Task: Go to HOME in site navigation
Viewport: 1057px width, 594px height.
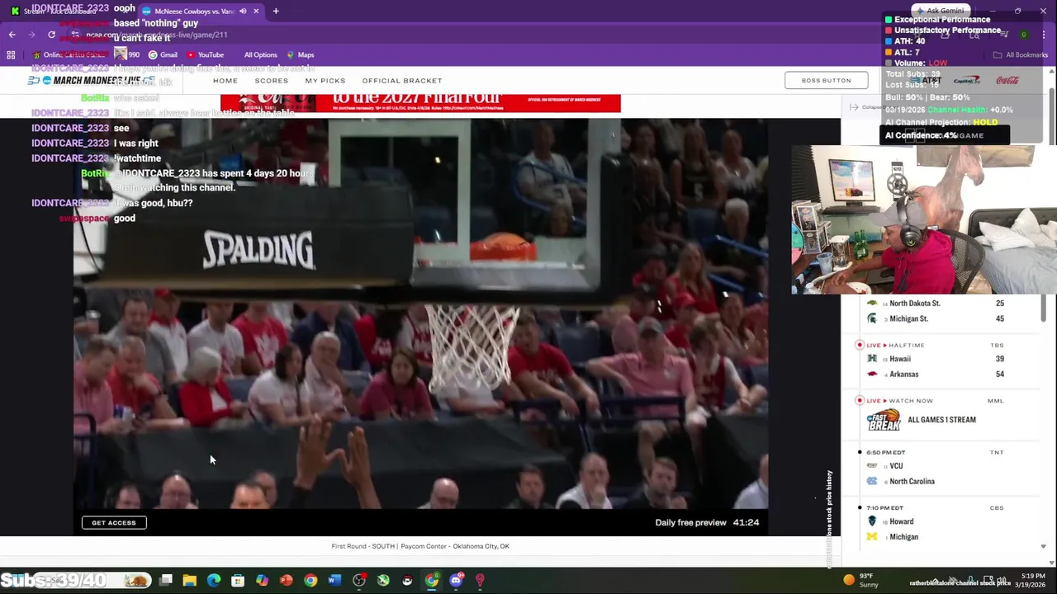Action: tap(225, 80)
